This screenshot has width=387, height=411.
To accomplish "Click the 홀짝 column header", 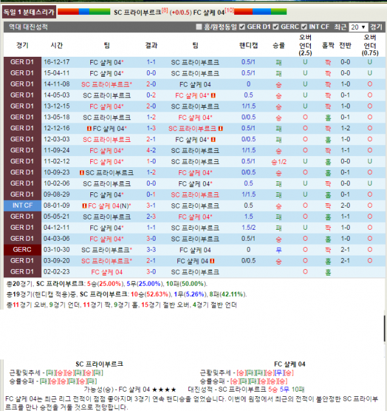I will click(328, 45).
